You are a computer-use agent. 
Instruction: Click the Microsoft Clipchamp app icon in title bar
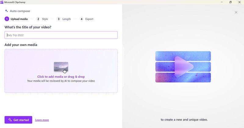(2, 2)
